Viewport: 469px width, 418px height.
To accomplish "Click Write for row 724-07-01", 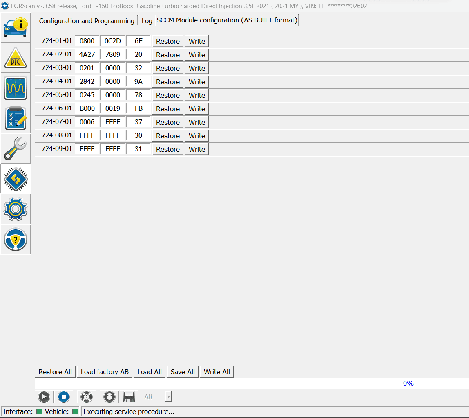I will (x=197, y=122).
